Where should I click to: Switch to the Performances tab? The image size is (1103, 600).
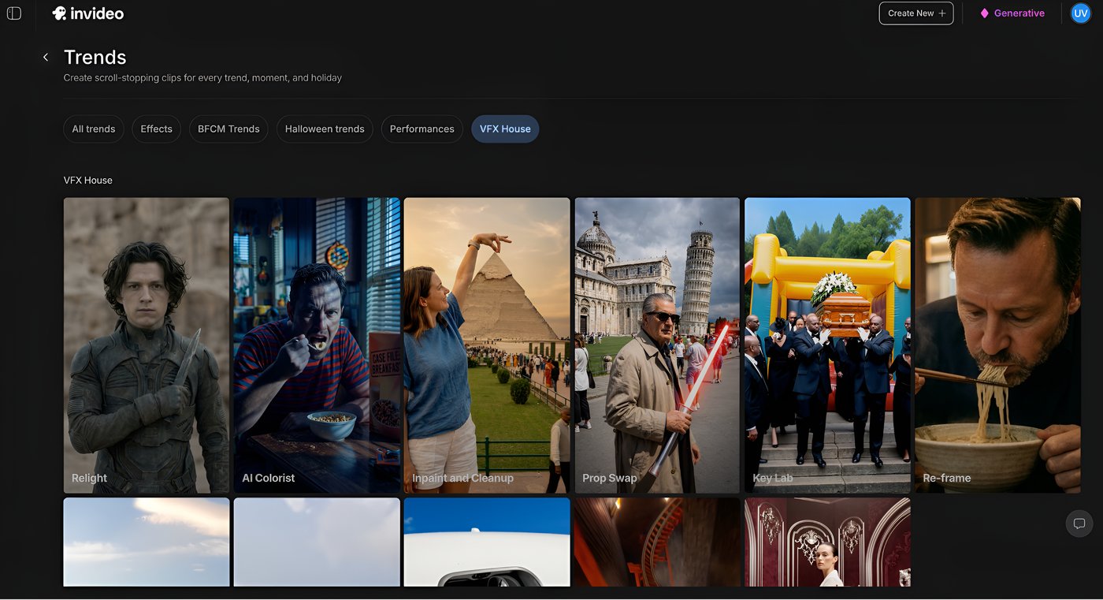[x=422, y=129]
